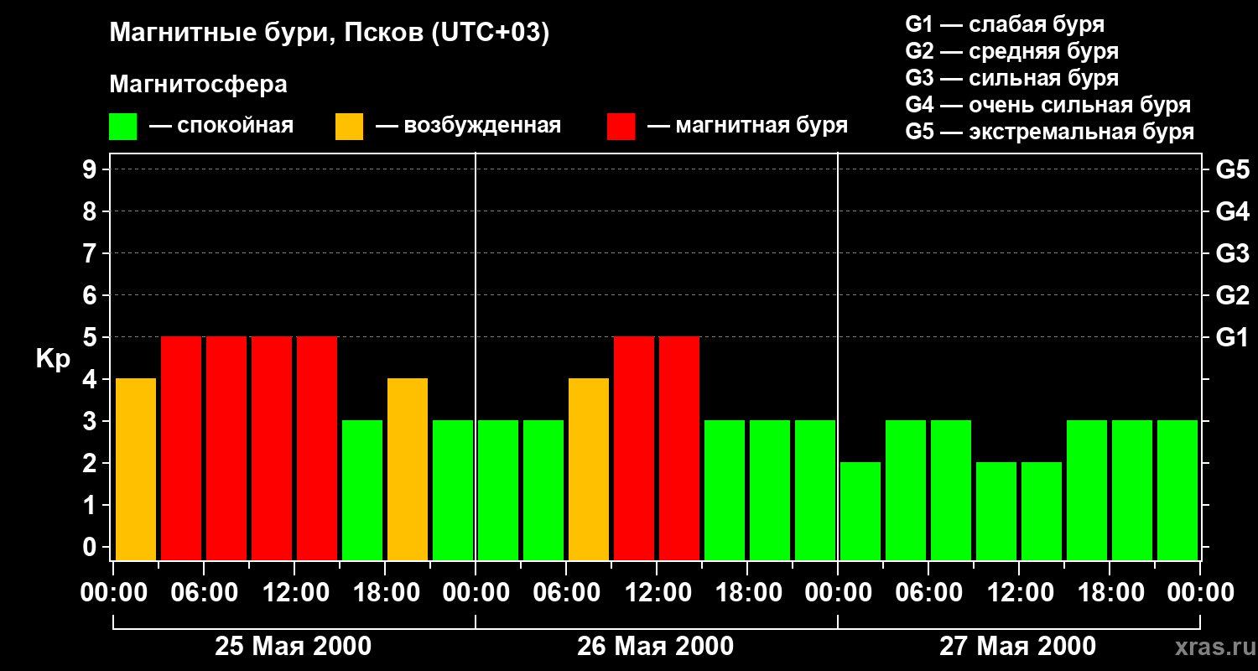Screen dimensions: 1258x671
Task: Click the green bar for 27 Мая 15:00–18:00
Action: coord(1087,491)
